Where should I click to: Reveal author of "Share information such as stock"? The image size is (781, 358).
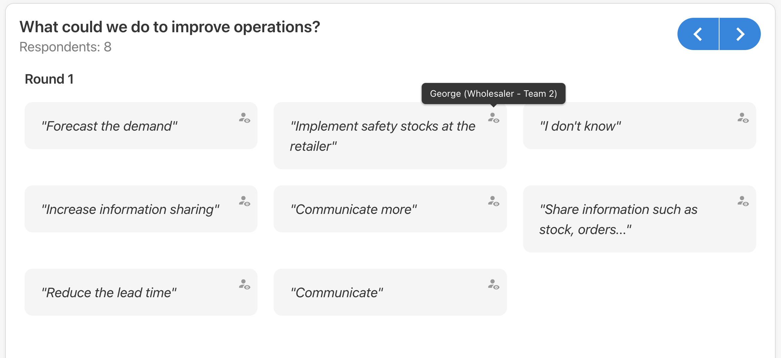point(743,201)
